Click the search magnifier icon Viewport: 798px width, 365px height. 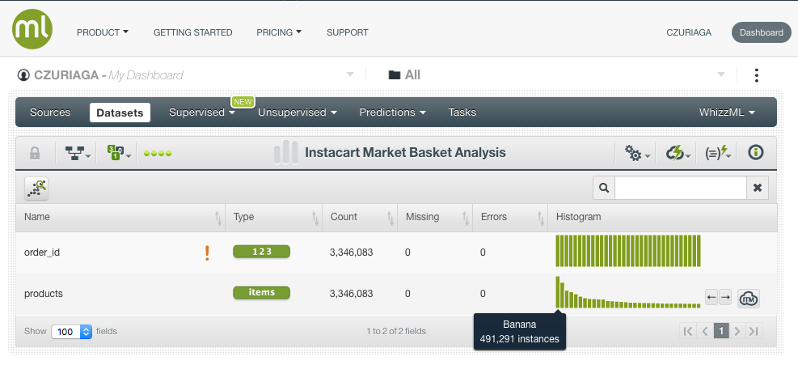(x=603, y=188)
